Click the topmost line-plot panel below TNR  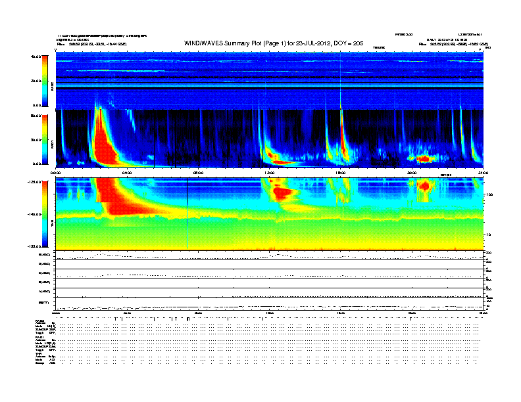[269, 256]
